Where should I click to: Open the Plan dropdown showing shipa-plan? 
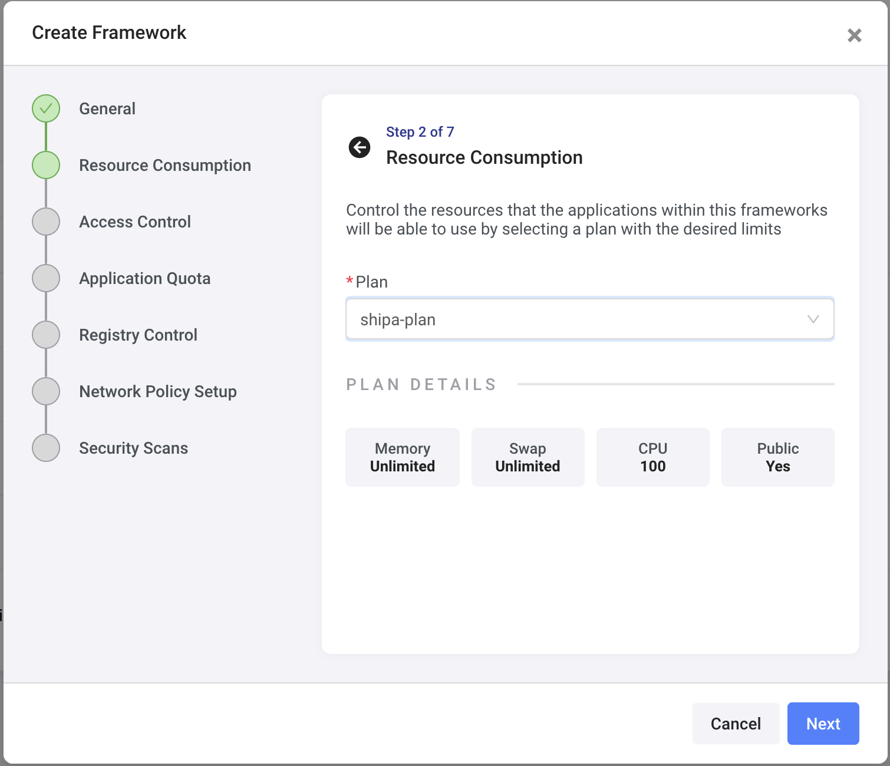tap(578, 319)
